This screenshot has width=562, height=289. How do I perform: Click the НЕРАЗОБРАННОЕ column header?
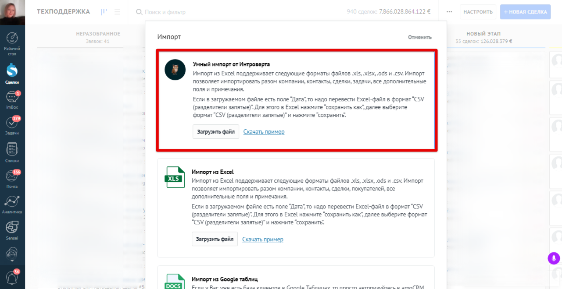click(x=98, y=34)
